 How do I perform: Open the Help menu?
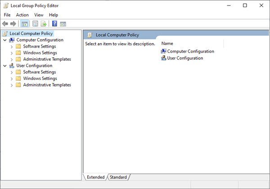[x=54, y=15]
